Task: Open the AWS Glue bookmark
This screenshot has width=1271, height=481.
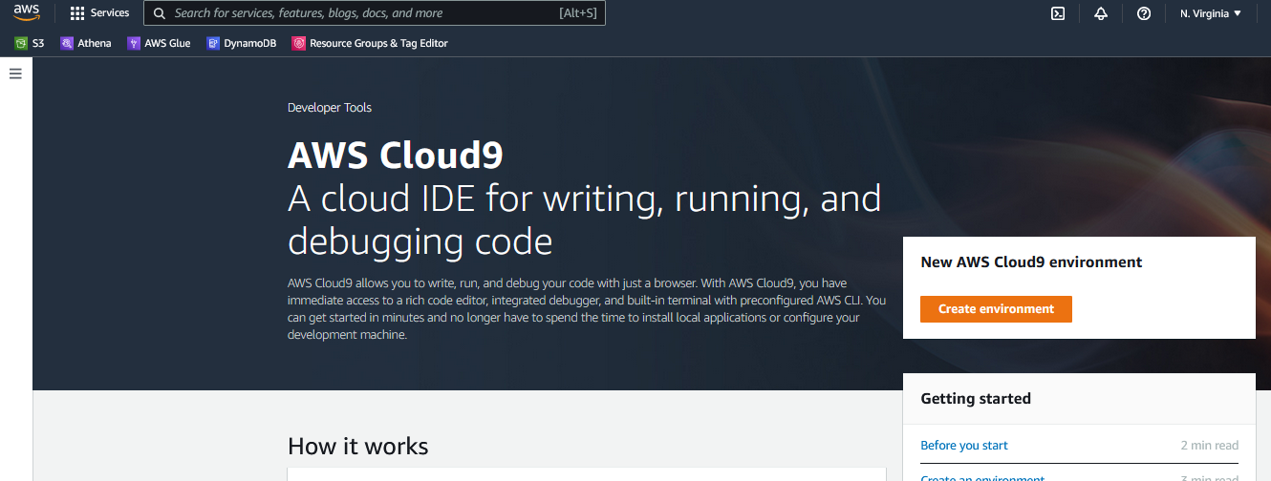Action: 159,43
